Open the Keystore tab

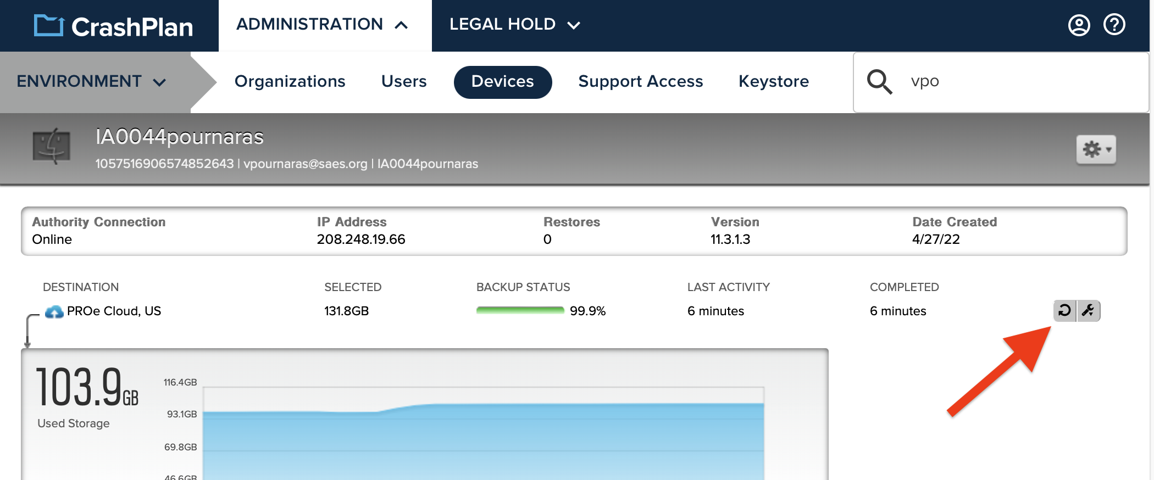pos(774,81)
